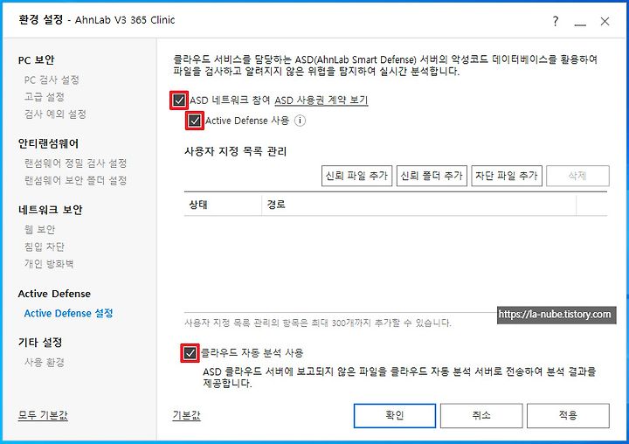Click the 경로 column header
The width and height of the screenshot is (629, 444).
click(418, 205)
